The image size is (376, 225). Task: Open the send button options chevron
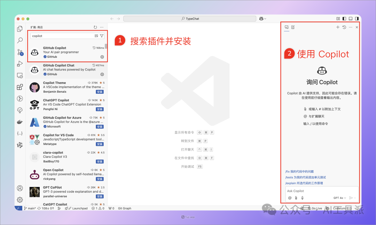click(355, 198)
